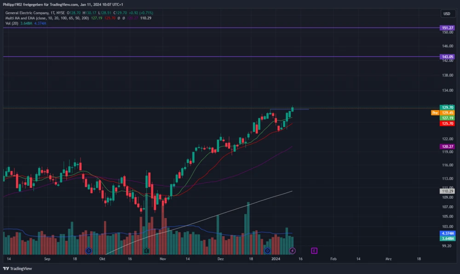Click the 151.27 price label on the scale

tap(448, 28)
